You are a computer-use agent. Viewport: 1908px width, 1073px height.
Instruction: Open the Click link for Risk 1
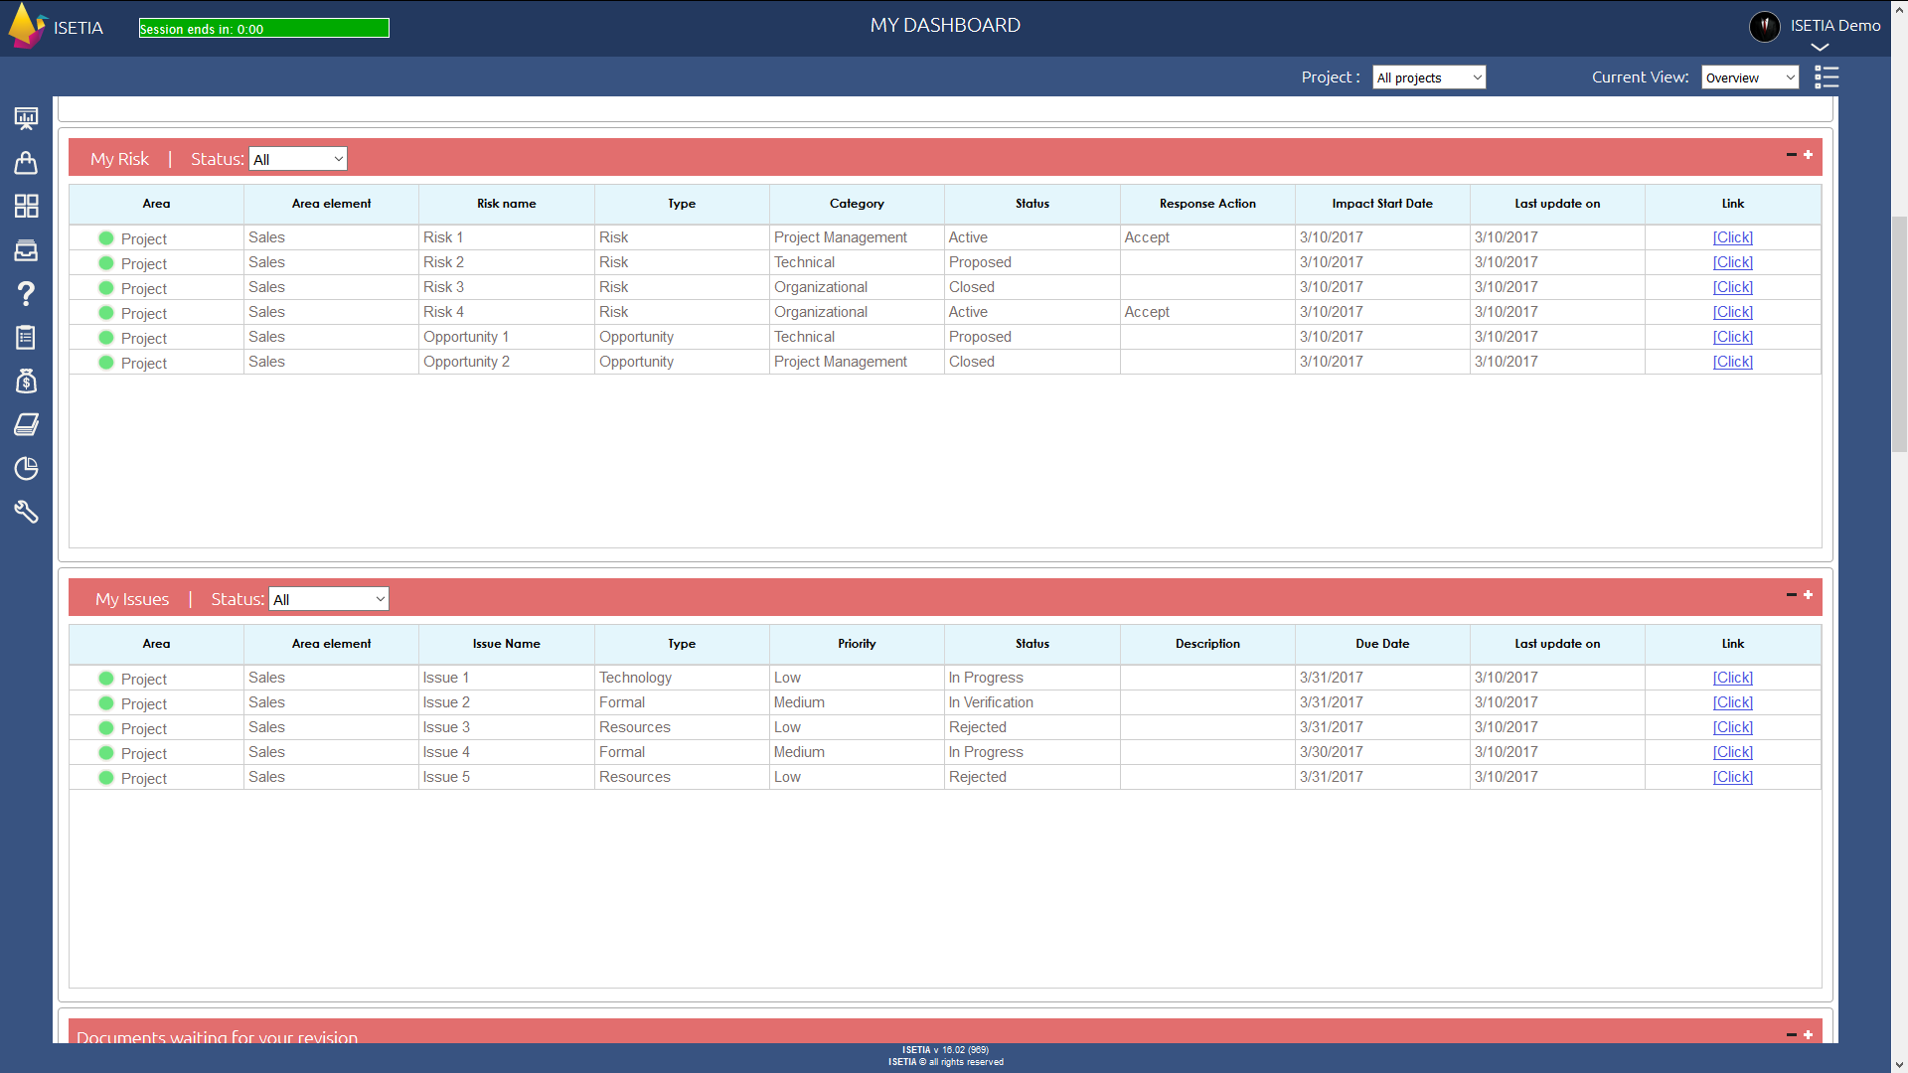[x=1731, y=237]
